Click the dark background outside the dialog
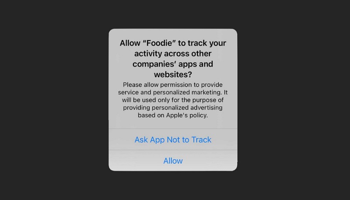This screenshot has height=200, width=350. click(53, 101)
